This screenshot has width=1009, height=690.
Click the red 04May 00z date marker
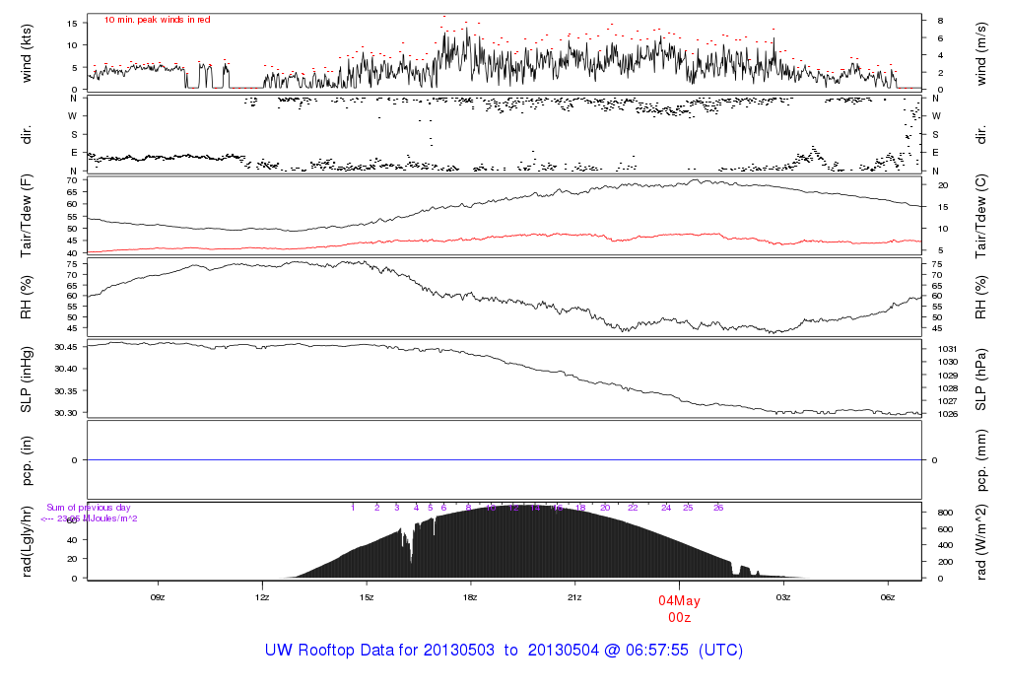[x=678, y=608]
